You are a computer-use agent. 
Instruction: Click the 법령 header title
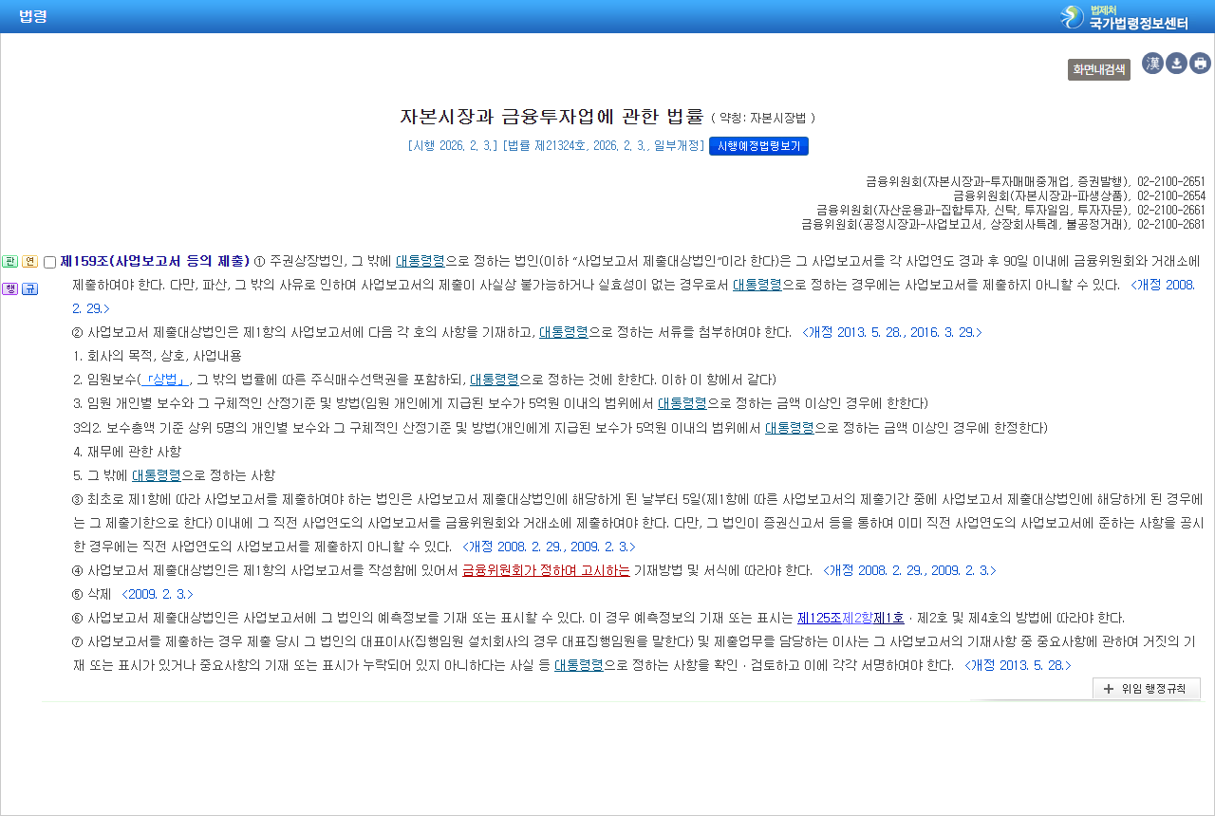(33, 16)
